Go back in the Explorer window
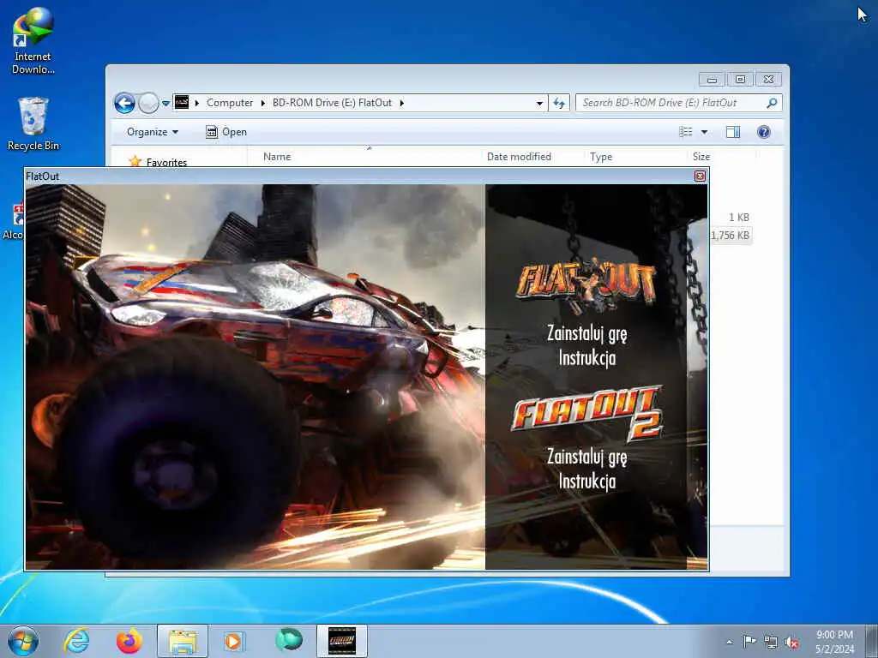 (x=124, y=103)
